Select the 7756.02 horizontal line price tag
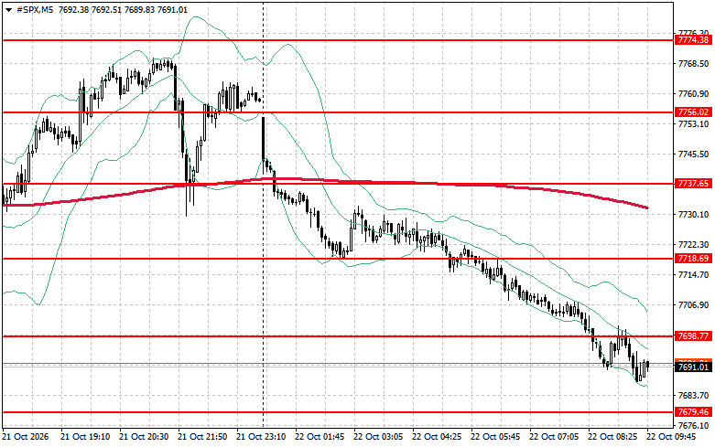Screen dimensions: 715x447 point(693,112)
